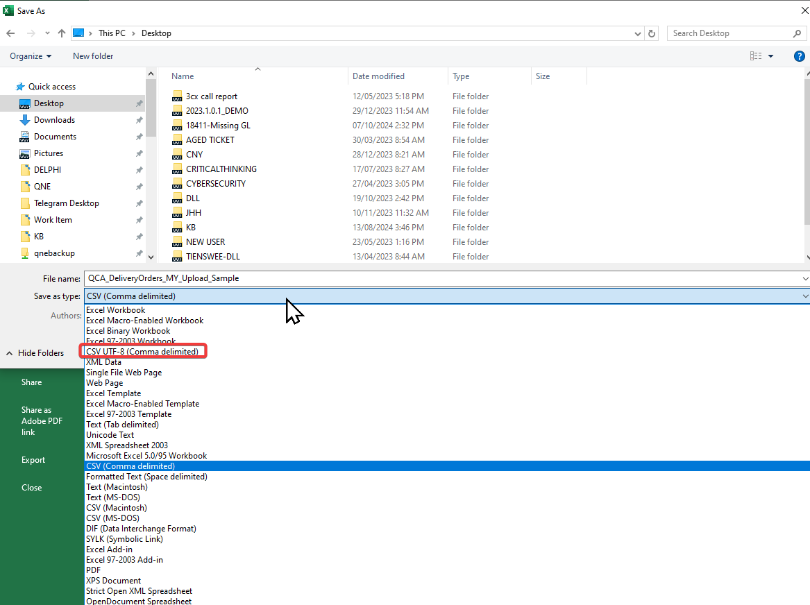
Task: Open Telegram Desktop in navigation pane
Action: click(x=66, y=203)
